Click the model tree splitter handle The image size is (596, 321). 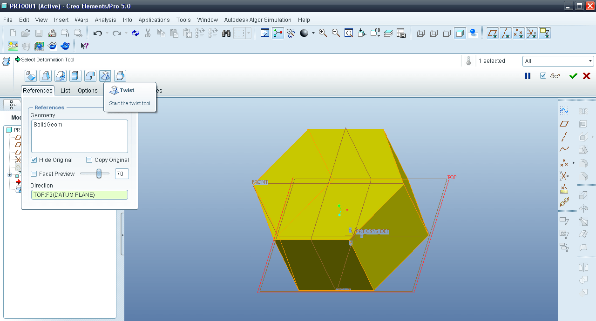pos(122,234)
